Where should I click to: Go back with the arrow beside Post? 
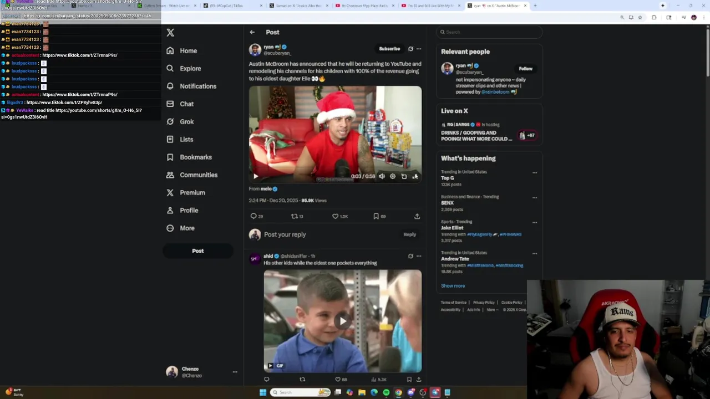coord(252,32)
